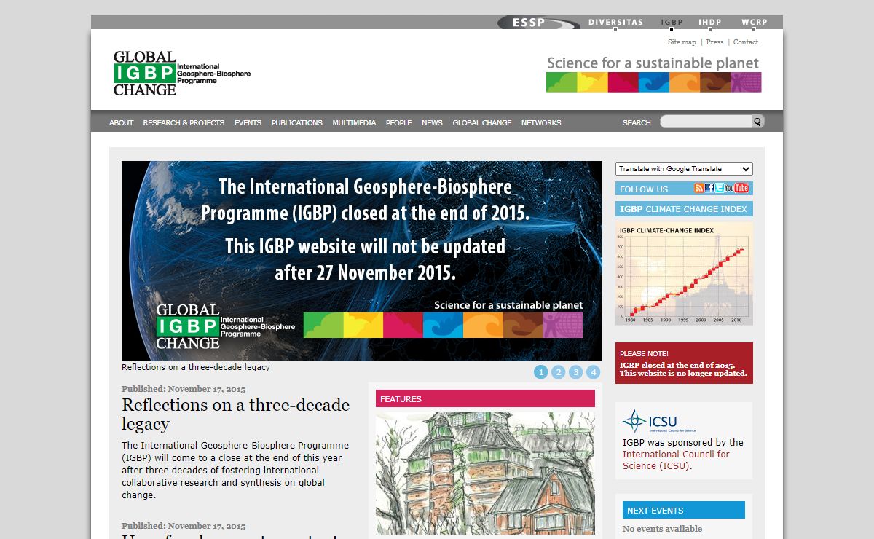Click the PLEASE NOTE red notice box
The height and width of the screenshot is (539, 874).
pyautogui.click(x=684, y=363)
